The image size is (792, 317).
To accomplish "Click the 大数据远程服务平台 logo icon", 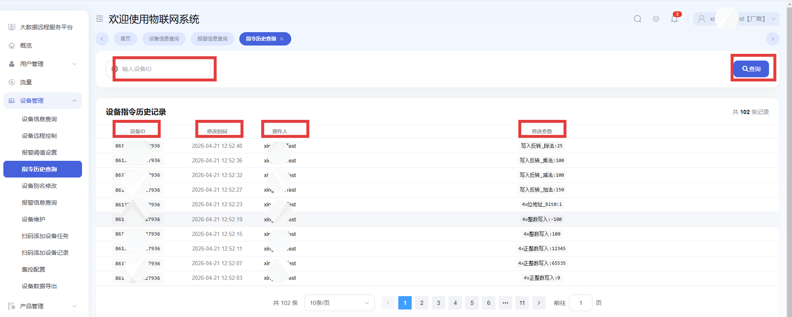I will 12,27.
